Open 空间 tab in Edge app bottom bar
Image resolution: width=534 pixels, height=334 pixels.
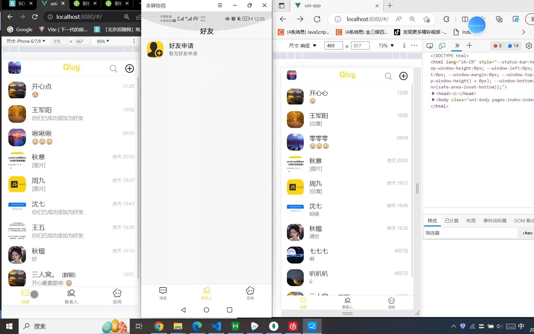(x=392, y=303)
